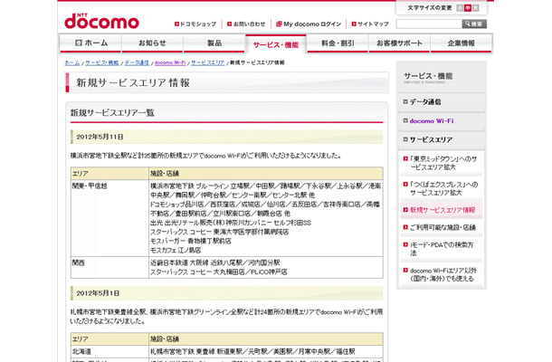Open the お知らせ navigation tab
Screen dimensions: 552x362
point(152,43)
